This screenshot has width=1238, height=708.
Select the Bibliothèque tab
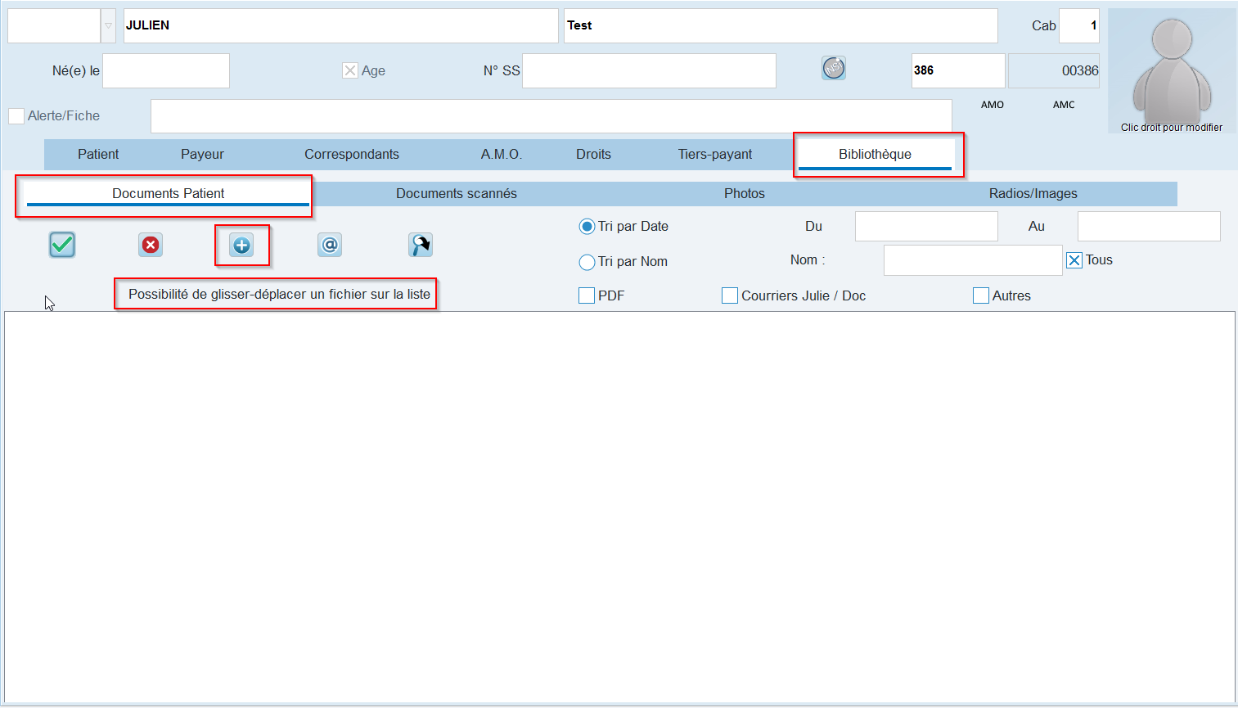875,154
